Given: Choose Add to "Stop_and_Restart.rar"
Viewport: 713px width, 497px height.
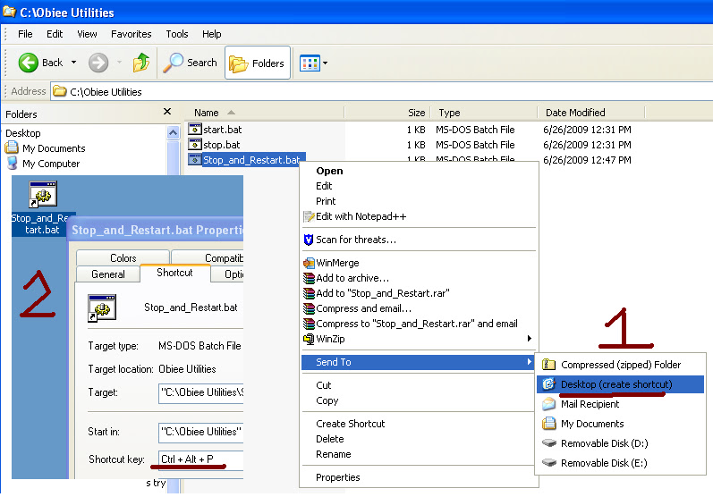Looking at the screenshot, I should (x=382, y=293).
